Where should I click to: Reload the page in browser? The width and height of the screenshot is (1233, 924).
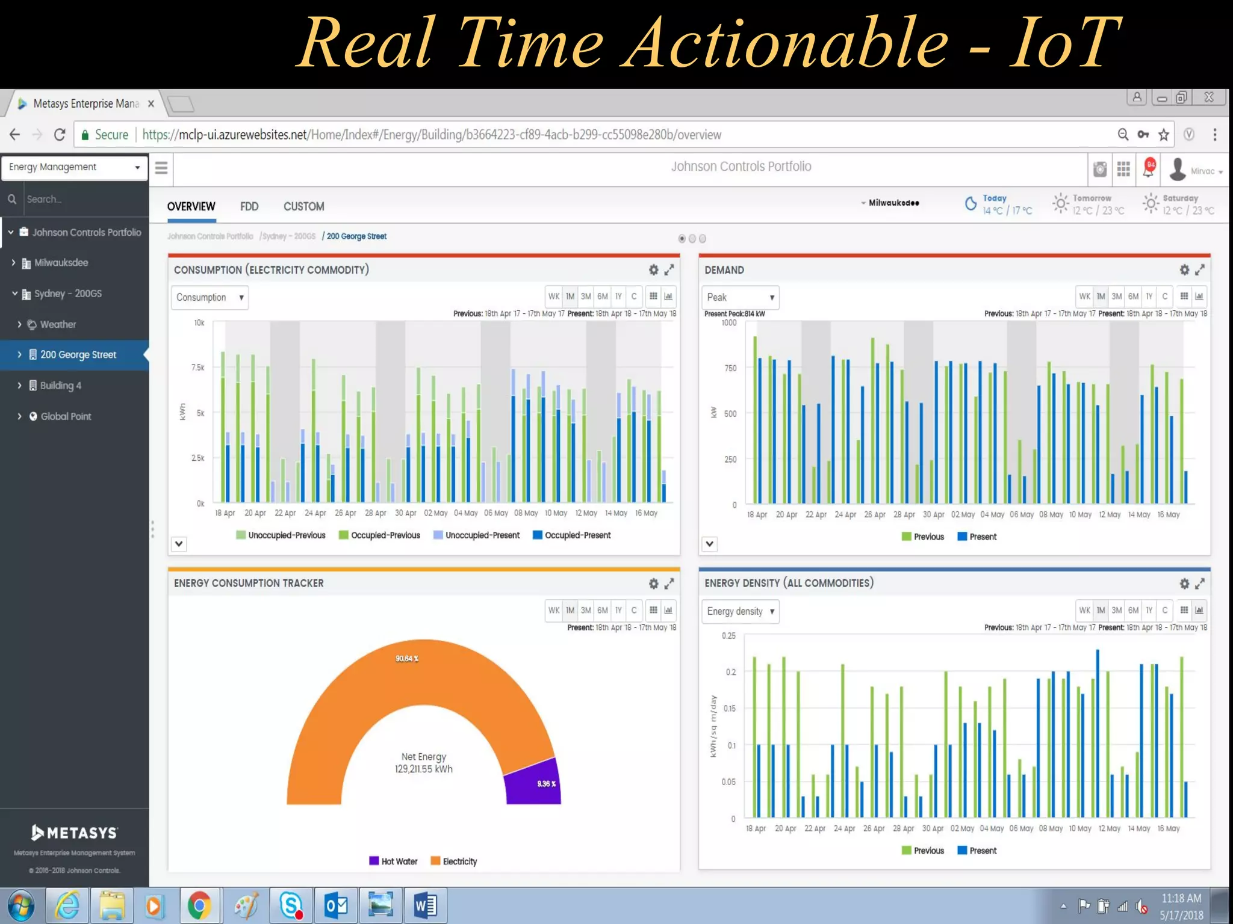tap(59, 135)
